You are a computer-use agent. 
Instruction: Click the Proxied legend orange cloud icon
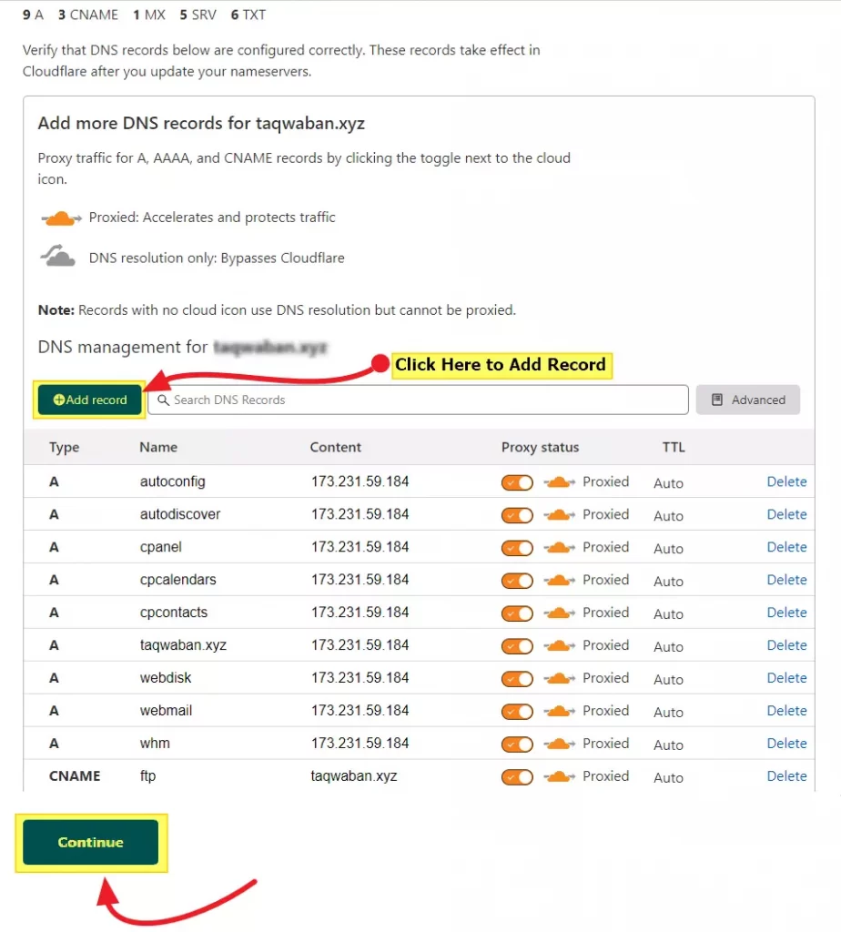point(60,218)
